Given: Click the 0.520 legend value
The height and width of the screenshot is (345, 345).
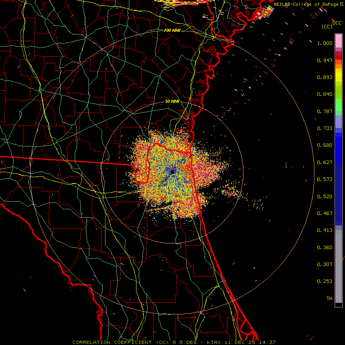Looking at the screenshot, I should [x=325, y=197].
